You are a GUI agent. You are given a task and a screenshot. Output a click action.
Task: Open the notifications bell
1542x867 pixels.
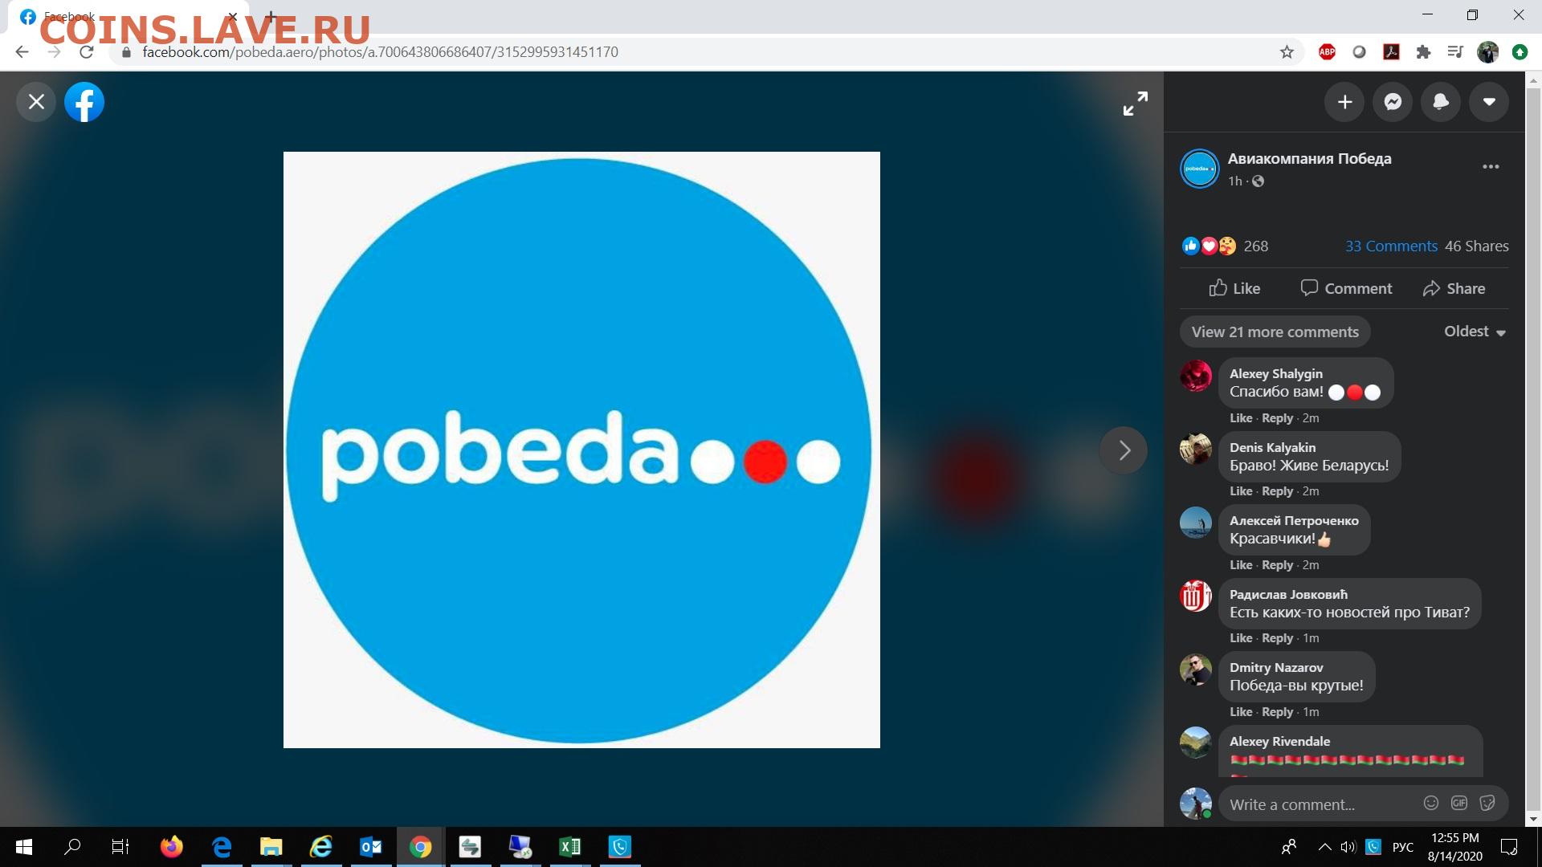[x=1441, y=102]
